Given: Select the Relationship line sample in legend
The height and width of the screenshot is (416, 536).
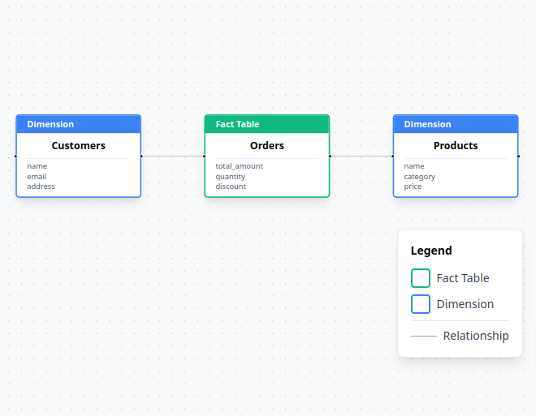Looking at the screenshot, I should click(x=423, y=336).
